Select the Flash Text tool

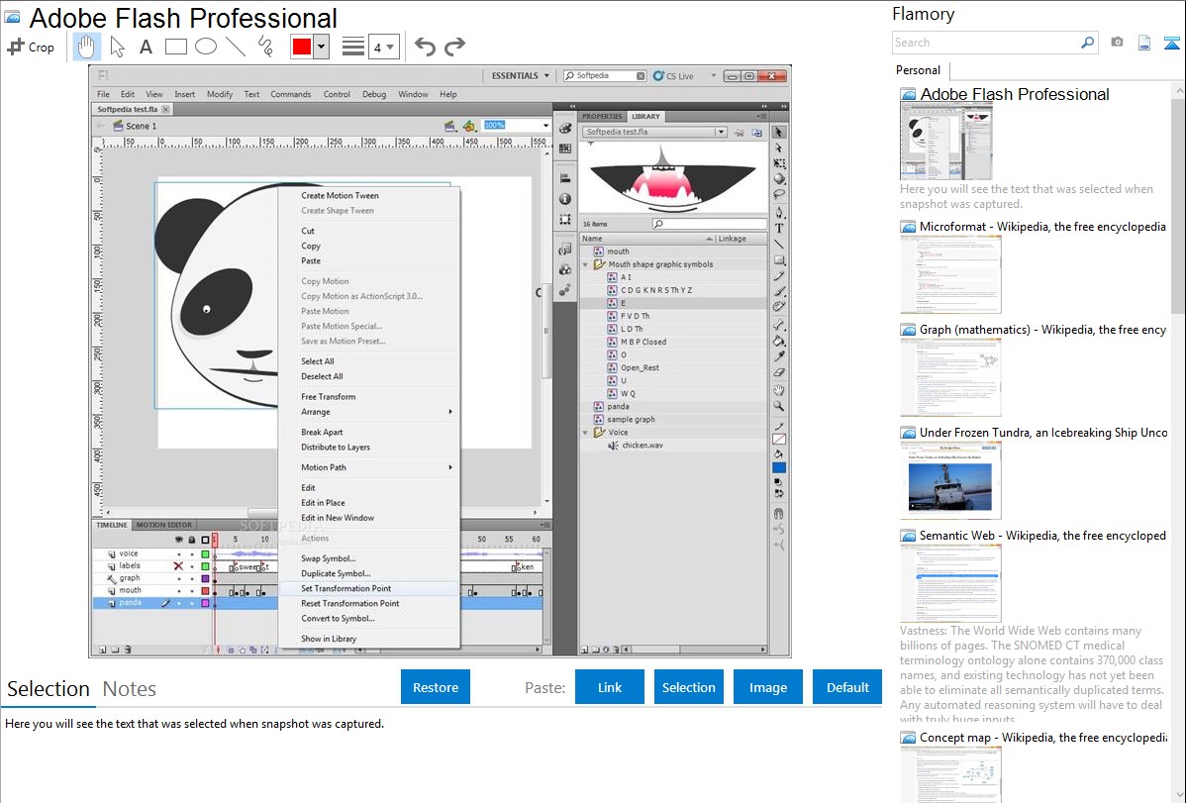[779, 228]
